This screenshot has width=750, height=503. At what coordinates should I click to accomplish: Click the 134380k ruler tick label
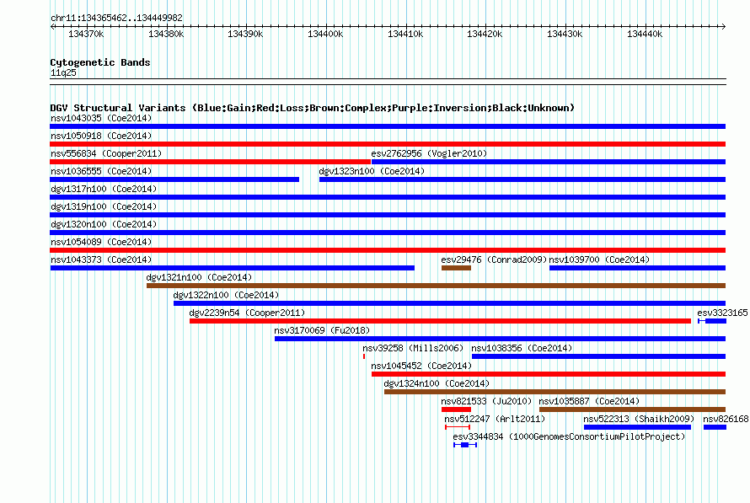(166, 34)
